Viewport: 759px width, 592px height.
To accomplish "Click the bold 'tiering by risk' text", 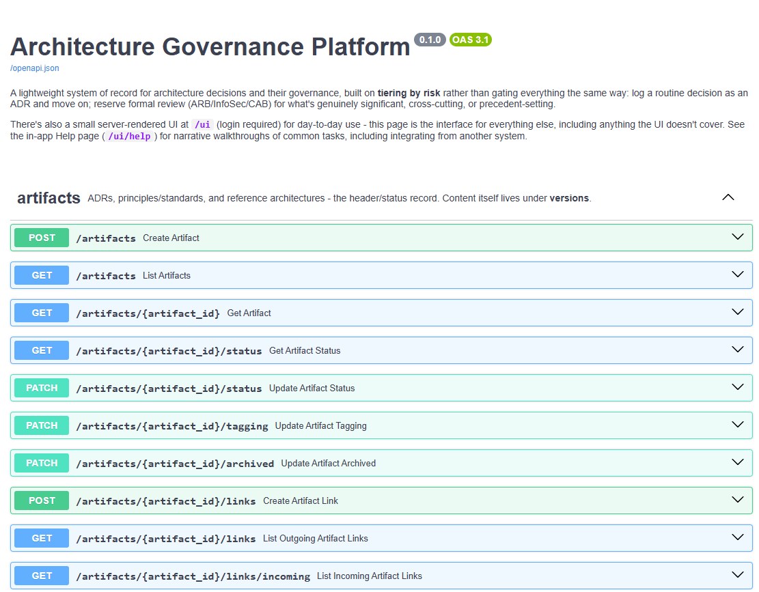I will coord(409,93).
